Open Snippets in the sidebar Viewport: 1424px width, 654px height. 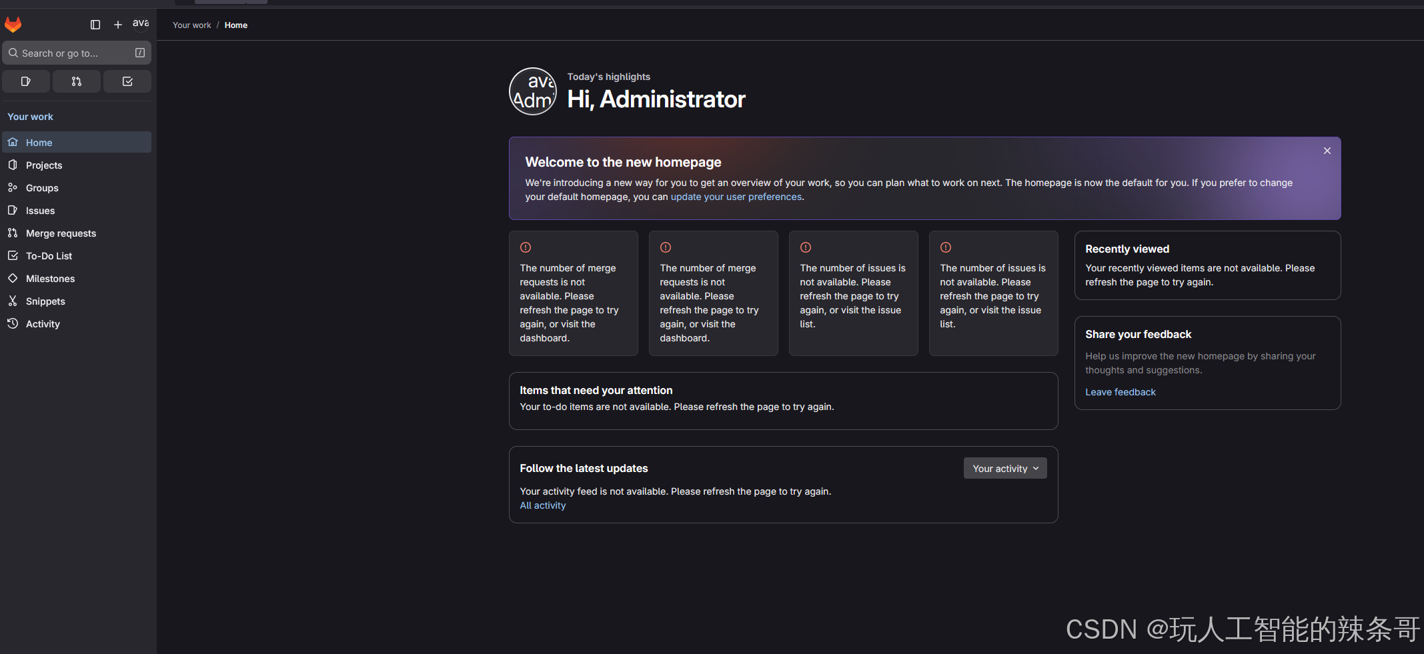77,301
